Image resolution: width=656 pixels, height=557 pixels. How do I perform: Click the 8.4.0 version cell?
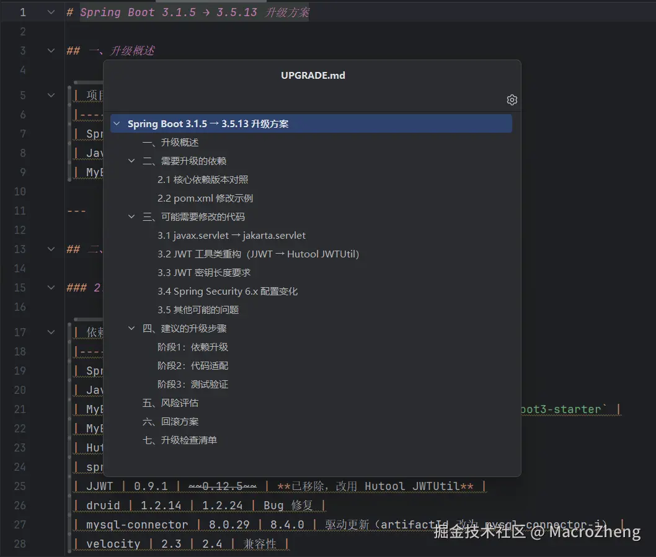287,524
